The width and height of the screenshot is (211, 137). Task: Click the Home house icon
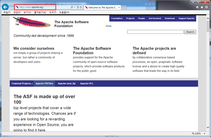[197, 7]
